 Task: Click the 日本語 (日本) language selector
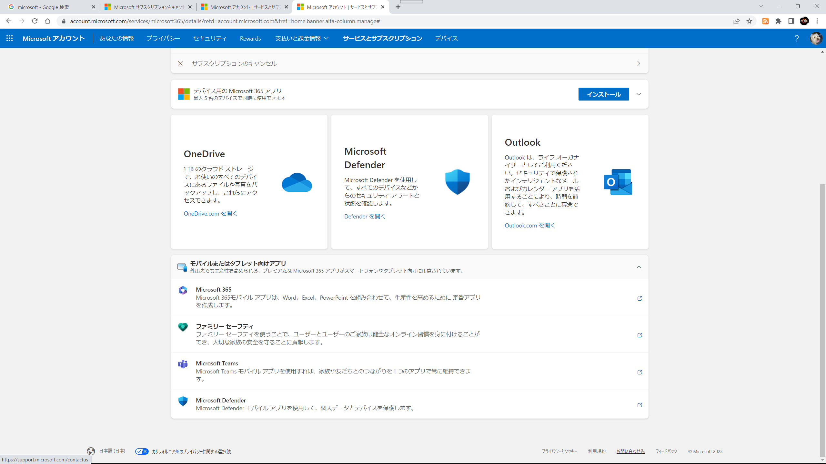point(112,451)
